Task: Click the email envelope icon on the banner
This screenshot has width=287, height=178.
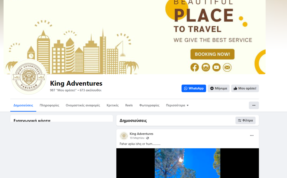Action: click(x=227, y=67)
